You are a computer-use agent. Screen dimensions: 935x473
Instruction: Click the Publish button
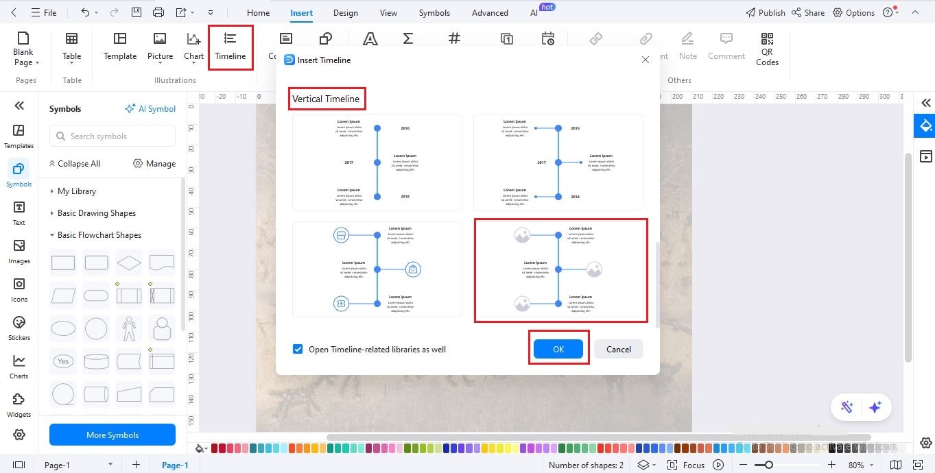(x=765, y=12)
